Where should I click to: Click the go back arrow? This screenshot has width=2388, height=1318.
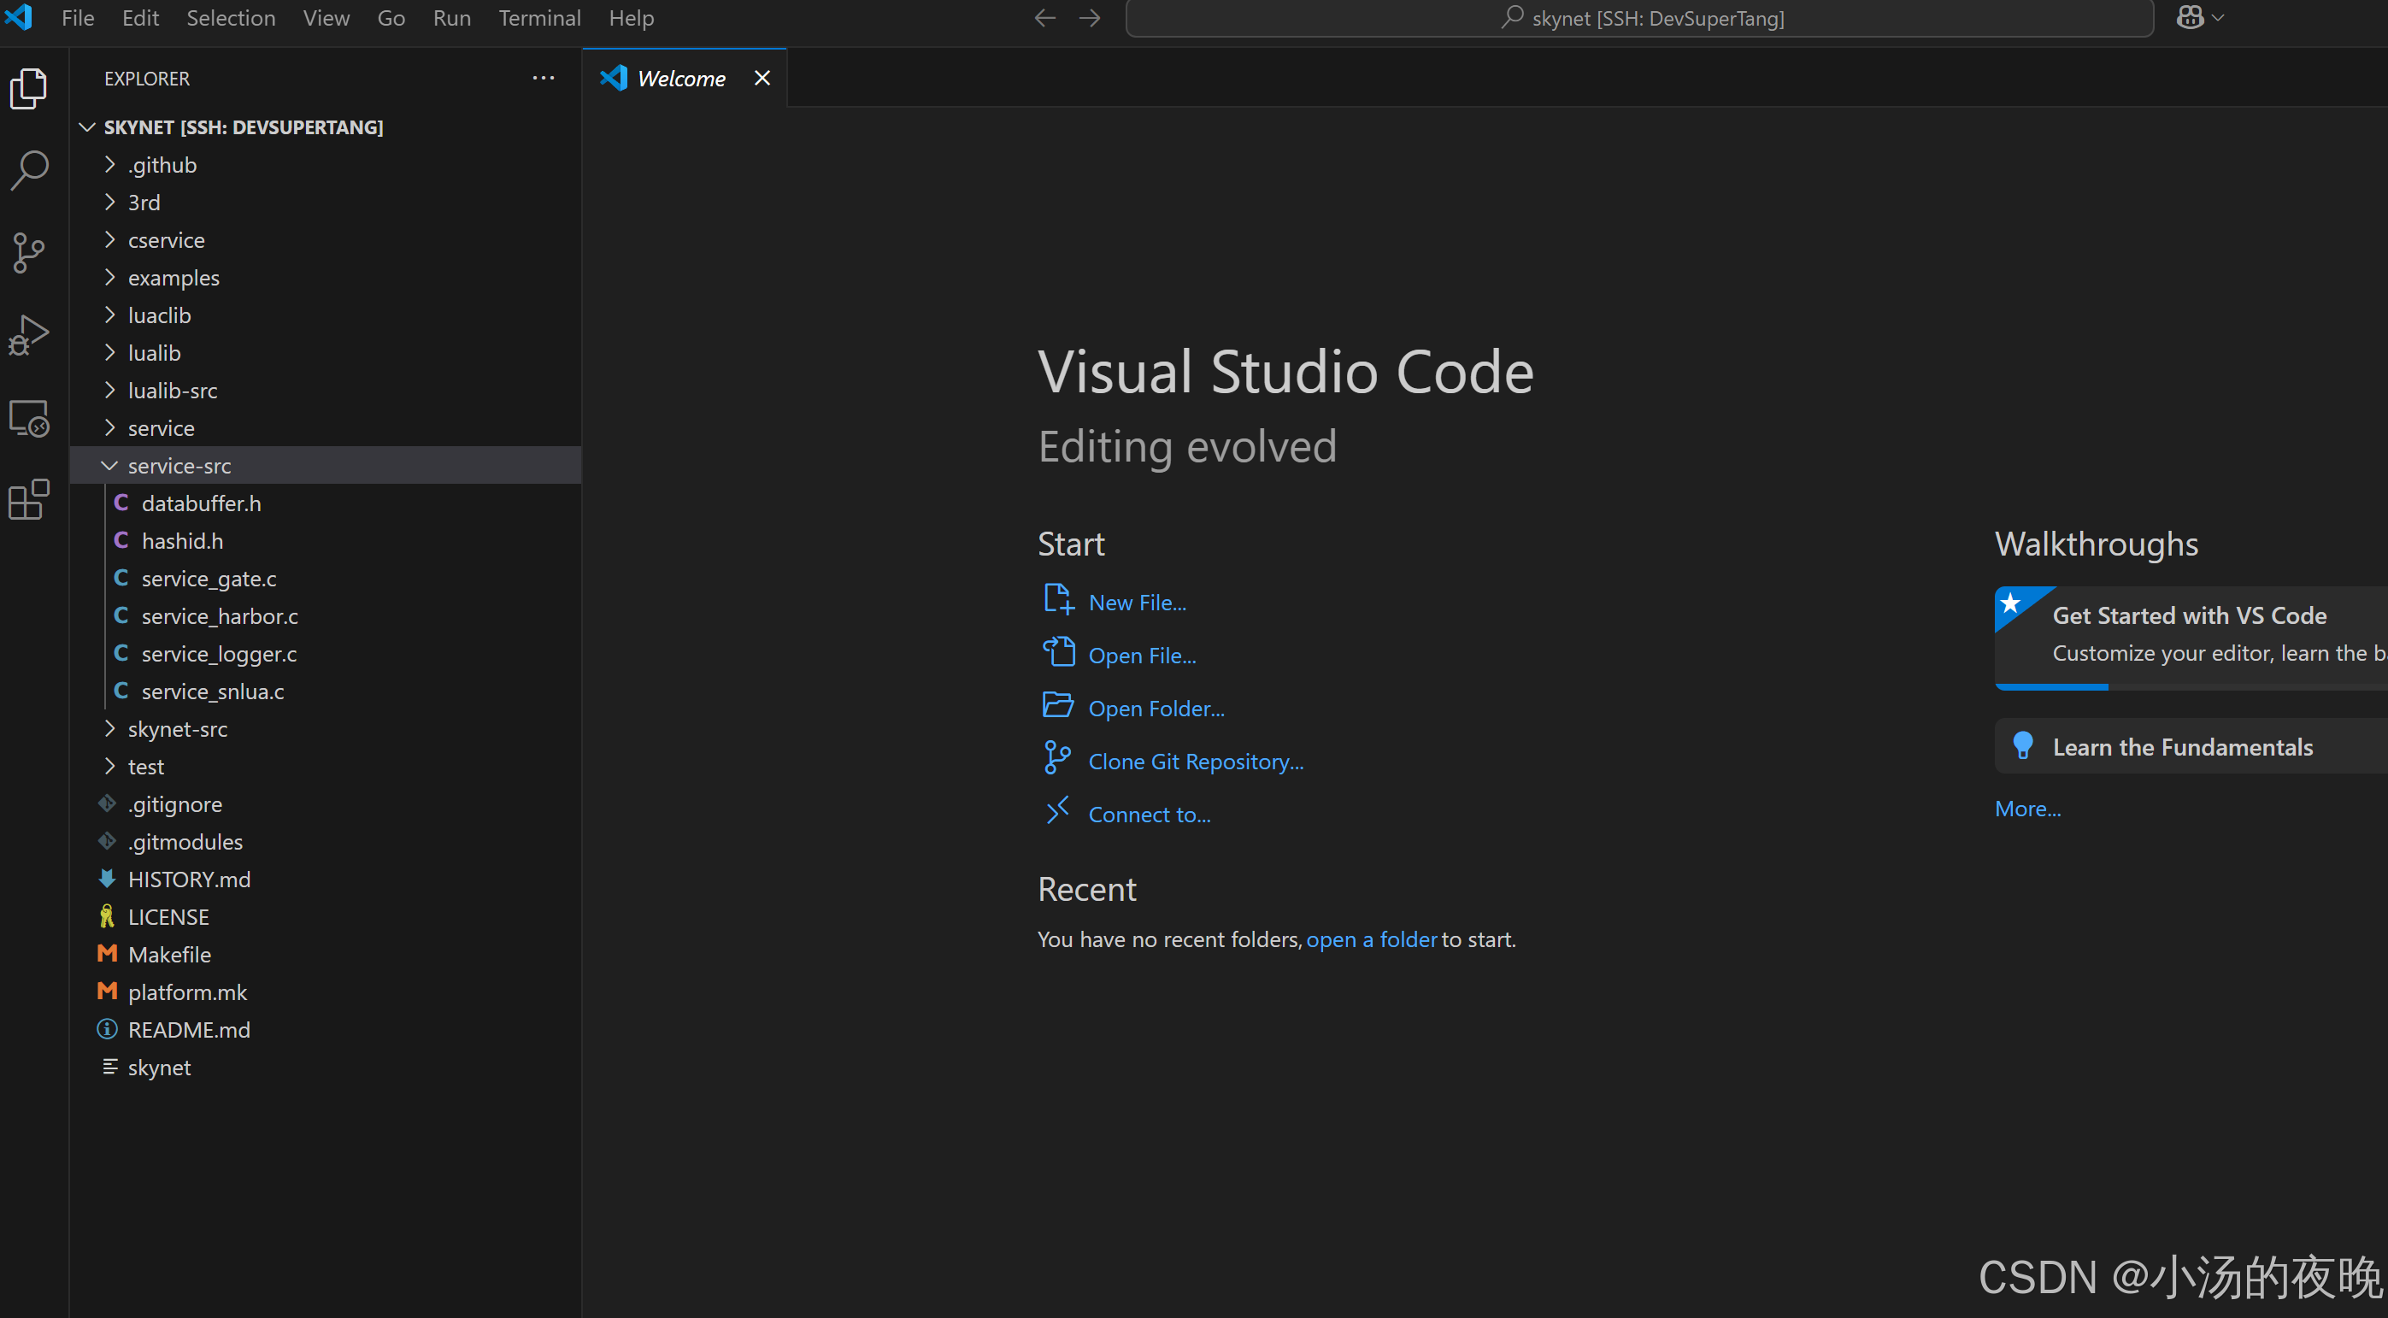1044,18
